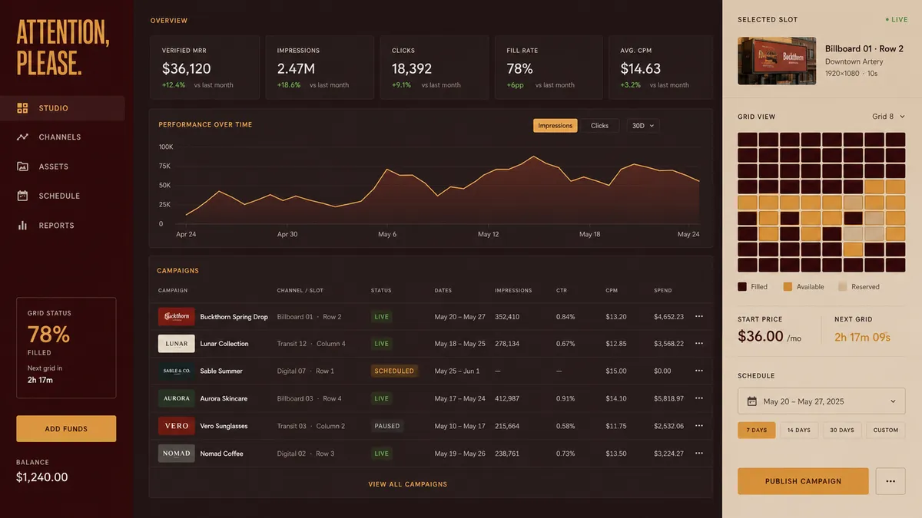Click the Lunar campaign logo
Image resolution: width=922 pixels, height=518 pixels.
(177, 344)
